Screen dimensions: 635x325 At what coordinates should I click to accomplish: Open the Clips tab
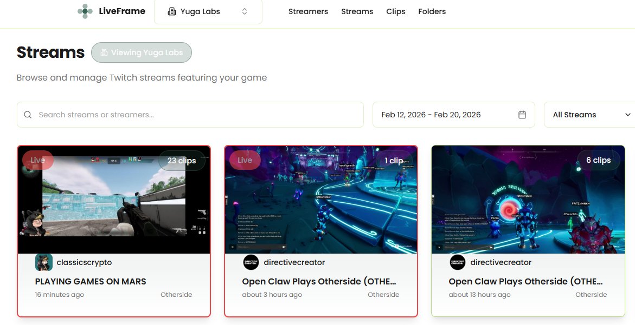click(396, 12)
